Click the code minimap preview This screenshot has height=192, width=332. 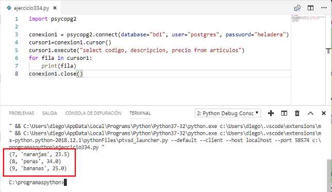pos(308,18)
